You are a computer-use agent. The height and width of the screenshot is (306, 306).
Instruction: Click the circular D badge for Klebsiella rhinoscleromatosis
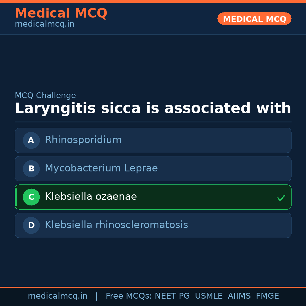(31, 225)
